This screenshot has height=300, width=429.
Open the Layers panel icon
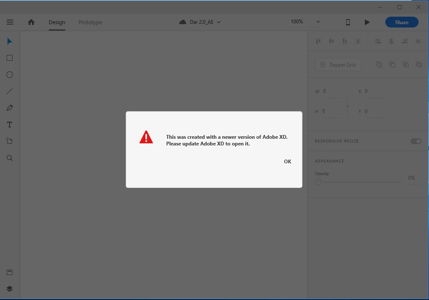click(x=10, y=289)
